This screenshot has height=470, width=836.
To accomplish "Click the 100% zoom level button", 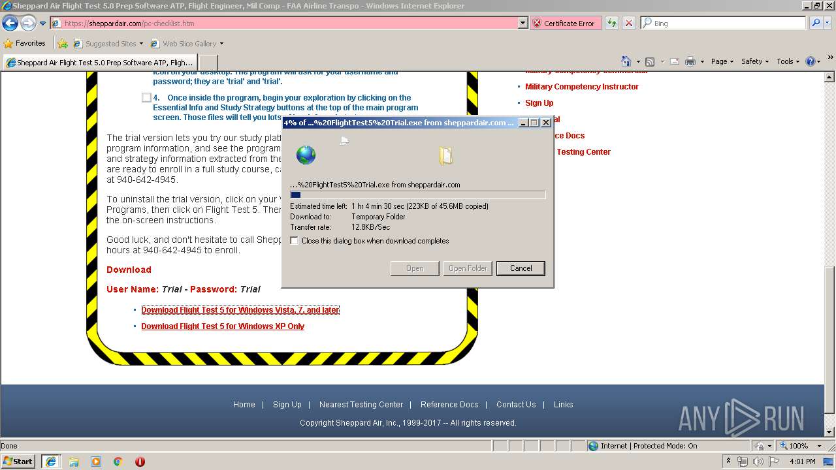I will pyautogui.click(x=794, y=446).
